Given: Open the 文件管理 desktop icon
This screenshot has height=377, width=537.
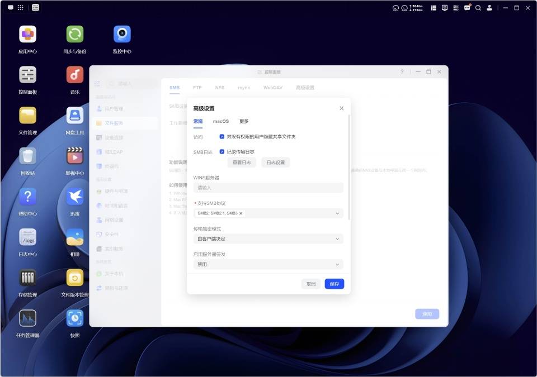Looking at the screenshot, I should pyautogui.click(x=28, y=115).
